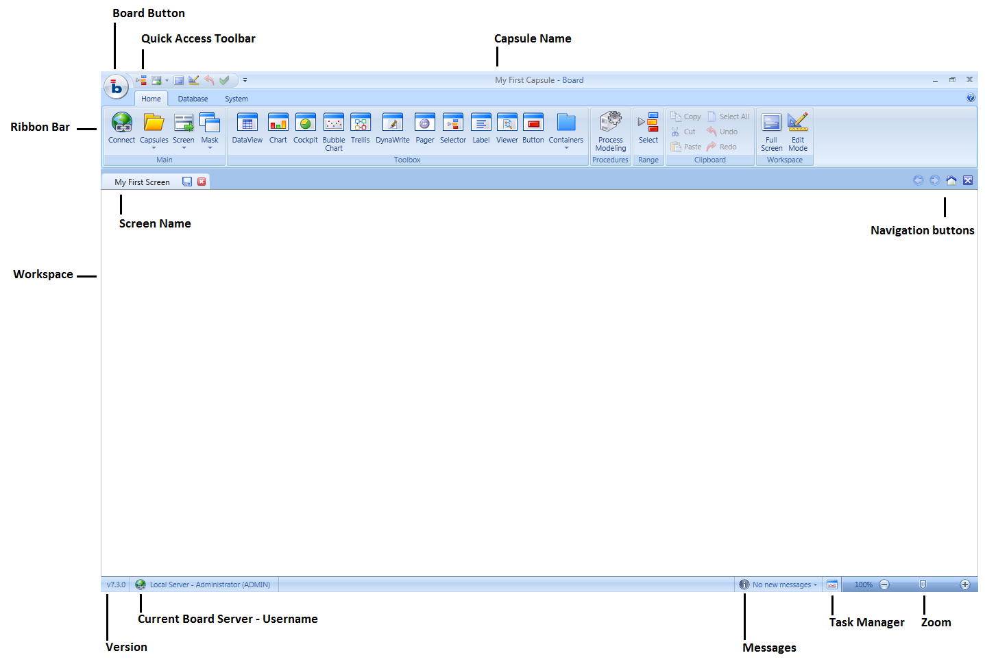The width and height of the screenshot is (985, 664).
Task: Open Process Modeling procedures
Action: pyautogui.click(x=610, y=131)
